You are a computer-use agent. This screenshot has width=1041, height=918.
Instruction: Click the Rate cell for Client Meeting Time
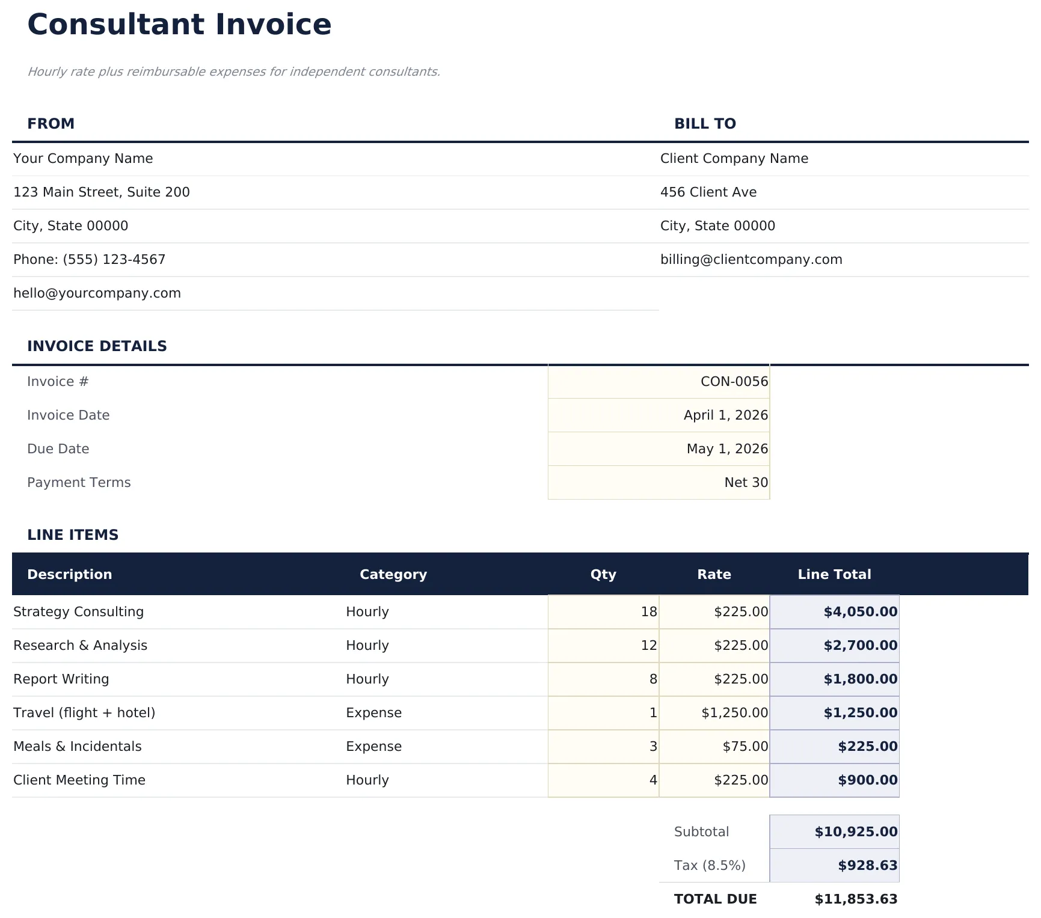[714, 780]
